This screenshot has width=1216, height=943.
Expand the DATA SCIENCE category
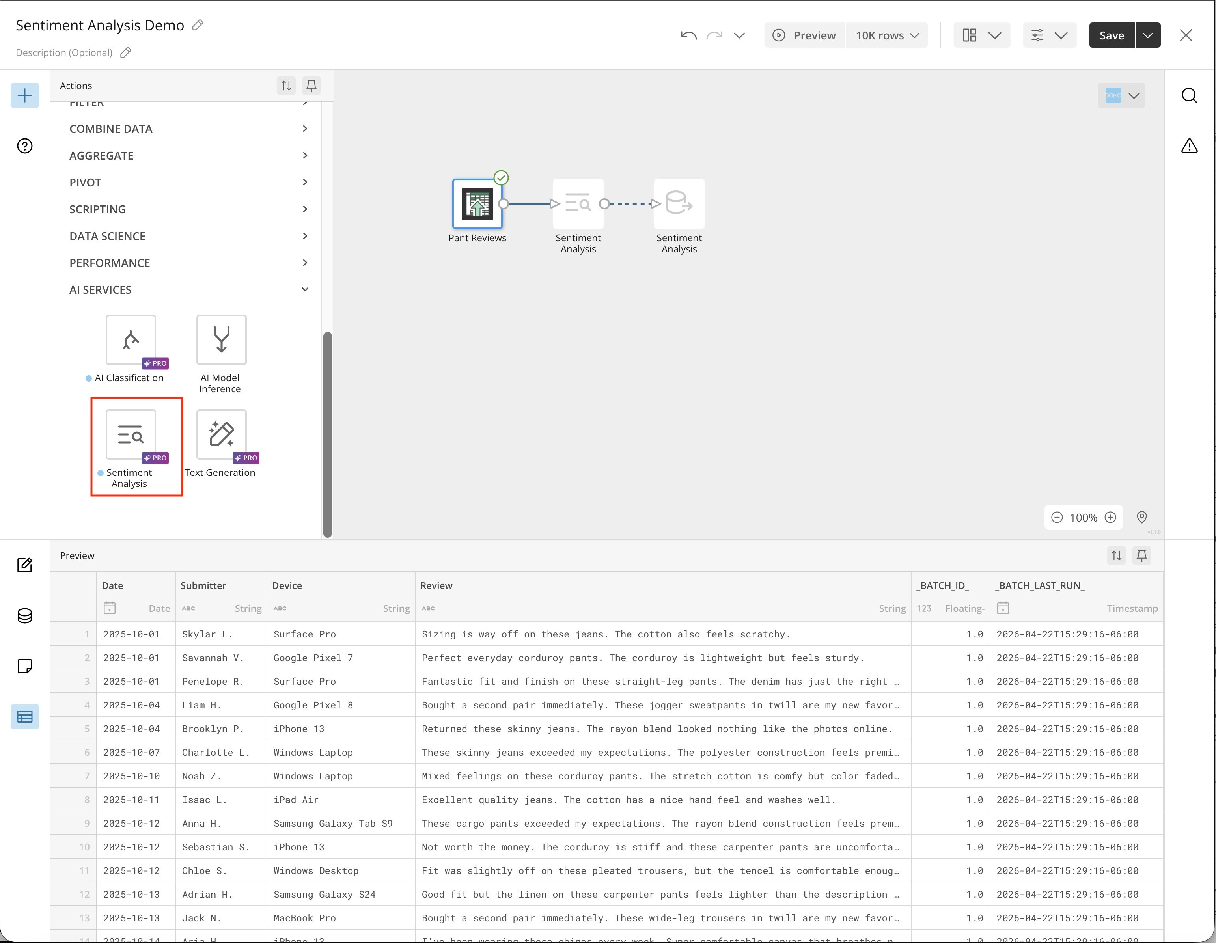pos(188,235)
